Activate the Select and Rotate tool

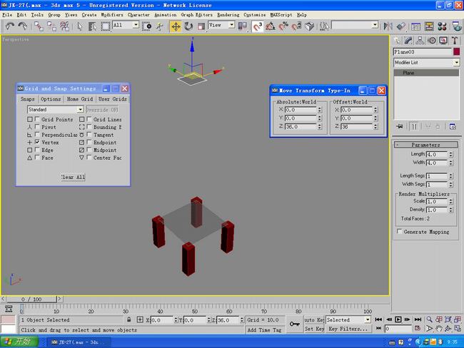point(188,26)
